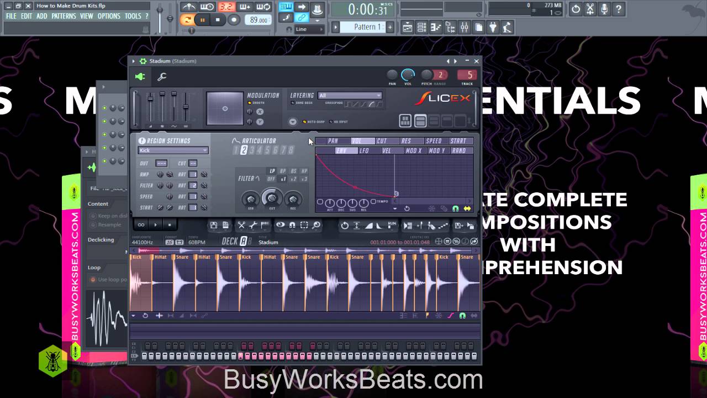Image resolution: width=707 pixels, height=398 pixels.
Task: Click the question mark help icon
Action: pyautogui.click(x=619, y=9)
